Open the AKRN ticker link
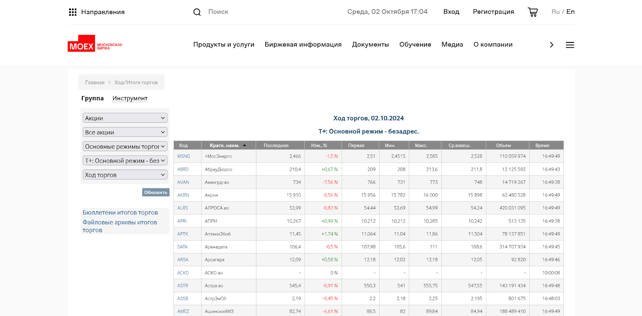The height and width of the screenshot is (316, 642). point(183,195)
